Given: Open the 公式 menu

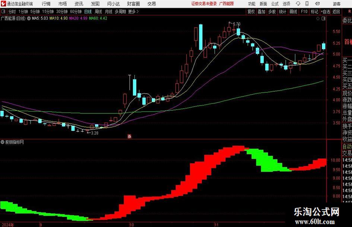Looking at the screenshot, I should [x=275, y=4].
